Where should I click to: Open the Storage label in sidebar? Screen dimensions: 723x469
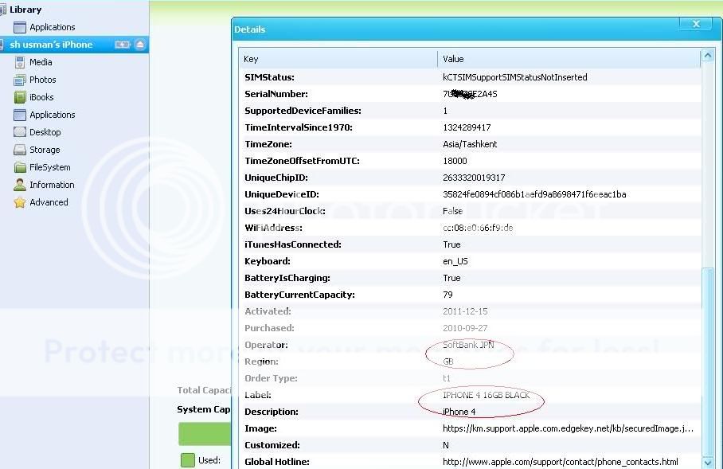pos(45,150)
